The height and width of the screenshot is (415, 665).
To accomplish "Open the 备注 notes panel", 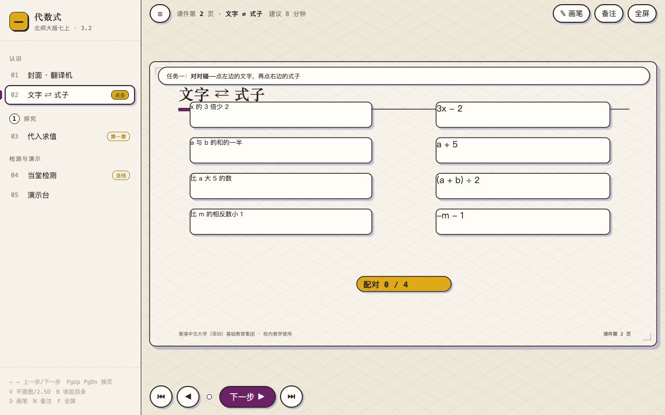I will coord(609,13).
